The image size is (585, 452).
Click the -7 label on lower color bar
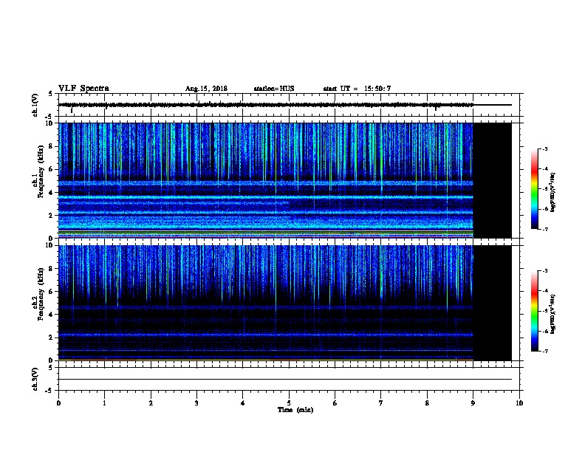pyautogui.click(x=544, y=351)
